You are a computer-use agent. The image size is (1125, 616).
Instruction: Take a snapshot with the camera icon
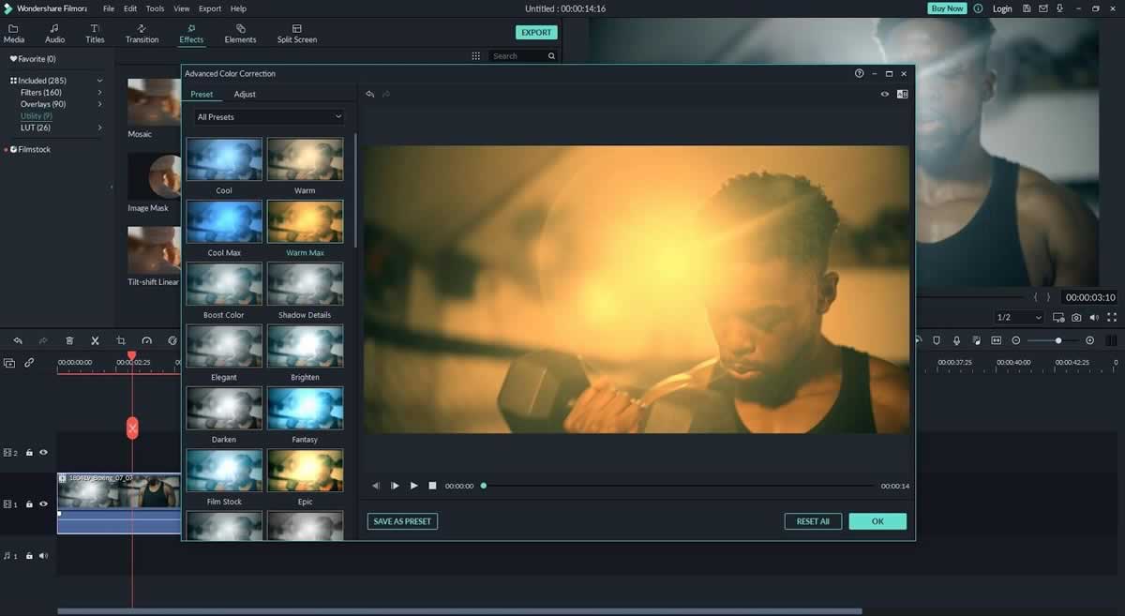1075,317
